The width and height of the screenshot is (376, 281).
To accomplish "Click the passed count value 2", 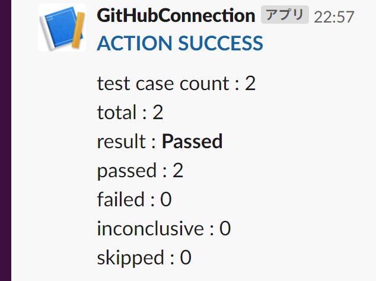I will pos(178,171).
